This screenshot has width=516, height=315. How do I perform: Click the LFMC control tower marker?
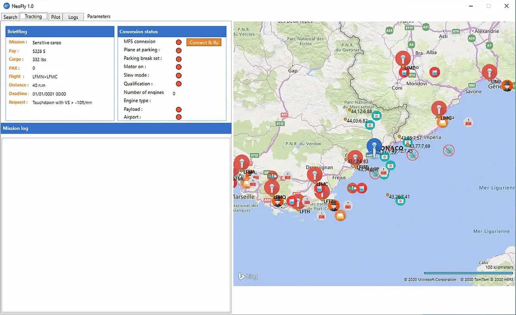pos(315,175)
